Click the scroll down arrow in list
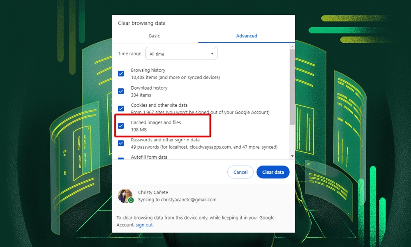The image size is (411, 247). (x=292, y=156)
